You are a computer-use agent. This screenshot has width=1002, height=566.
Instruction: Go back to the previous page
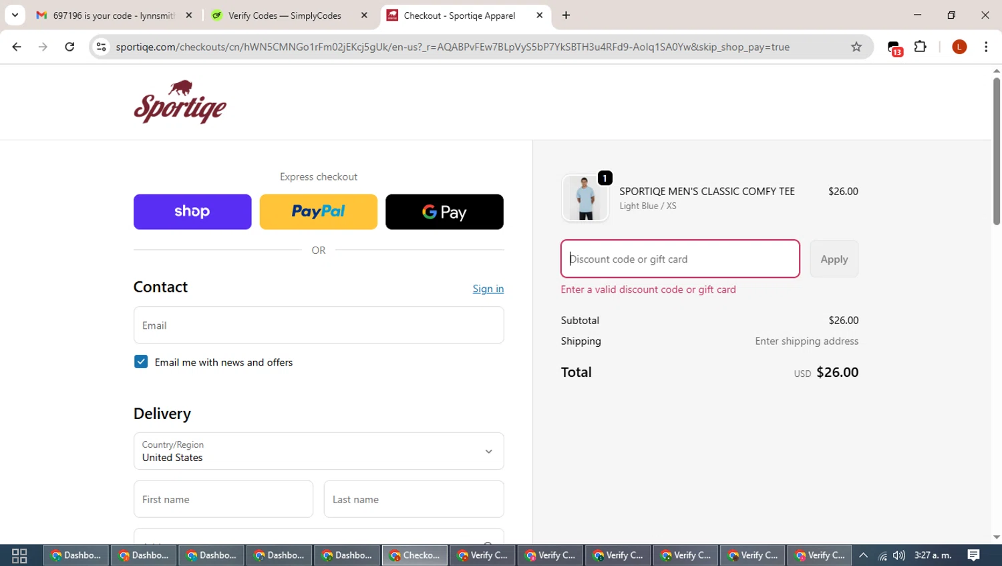tap(17, 47)
